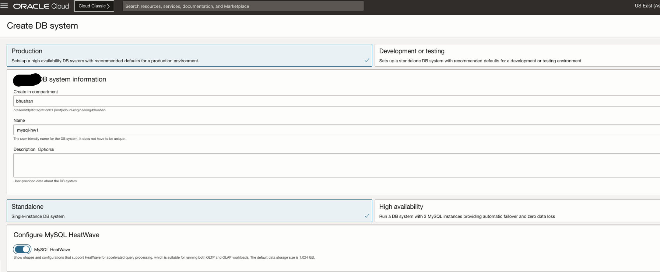Click the Create DB system heading

coord(42,26)
